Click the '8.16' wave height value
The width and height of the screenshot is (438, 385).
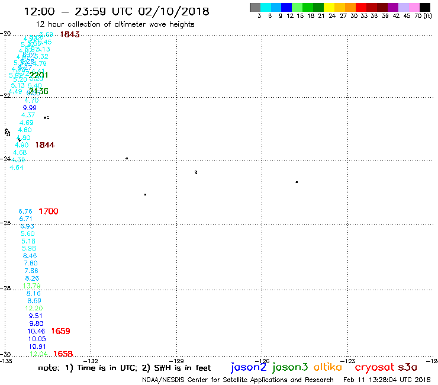coord(34,293)
